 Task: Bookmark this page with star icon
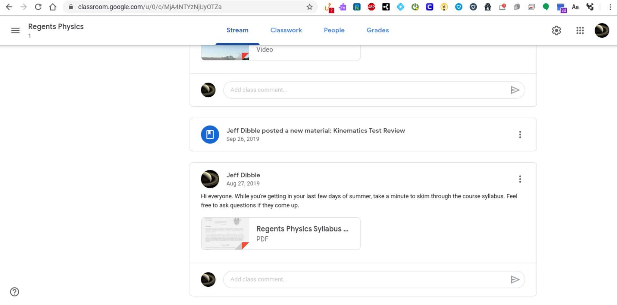pos(309,7)
